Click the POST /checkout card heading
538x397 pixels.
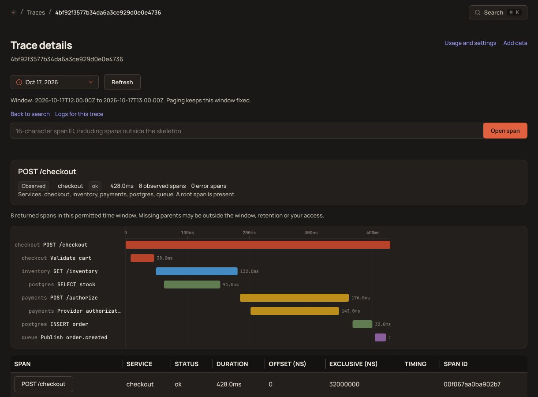[47, 172]
